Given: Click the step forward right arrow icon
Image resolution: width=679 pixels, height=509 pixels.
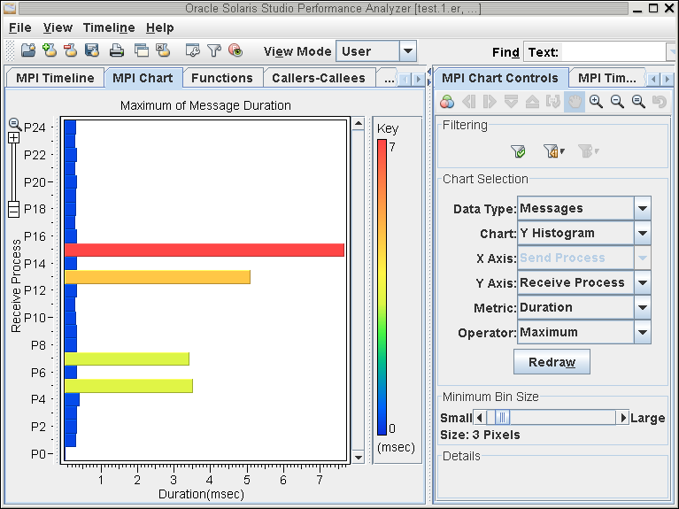Looking at the screenshot, I should pos(490,102).
